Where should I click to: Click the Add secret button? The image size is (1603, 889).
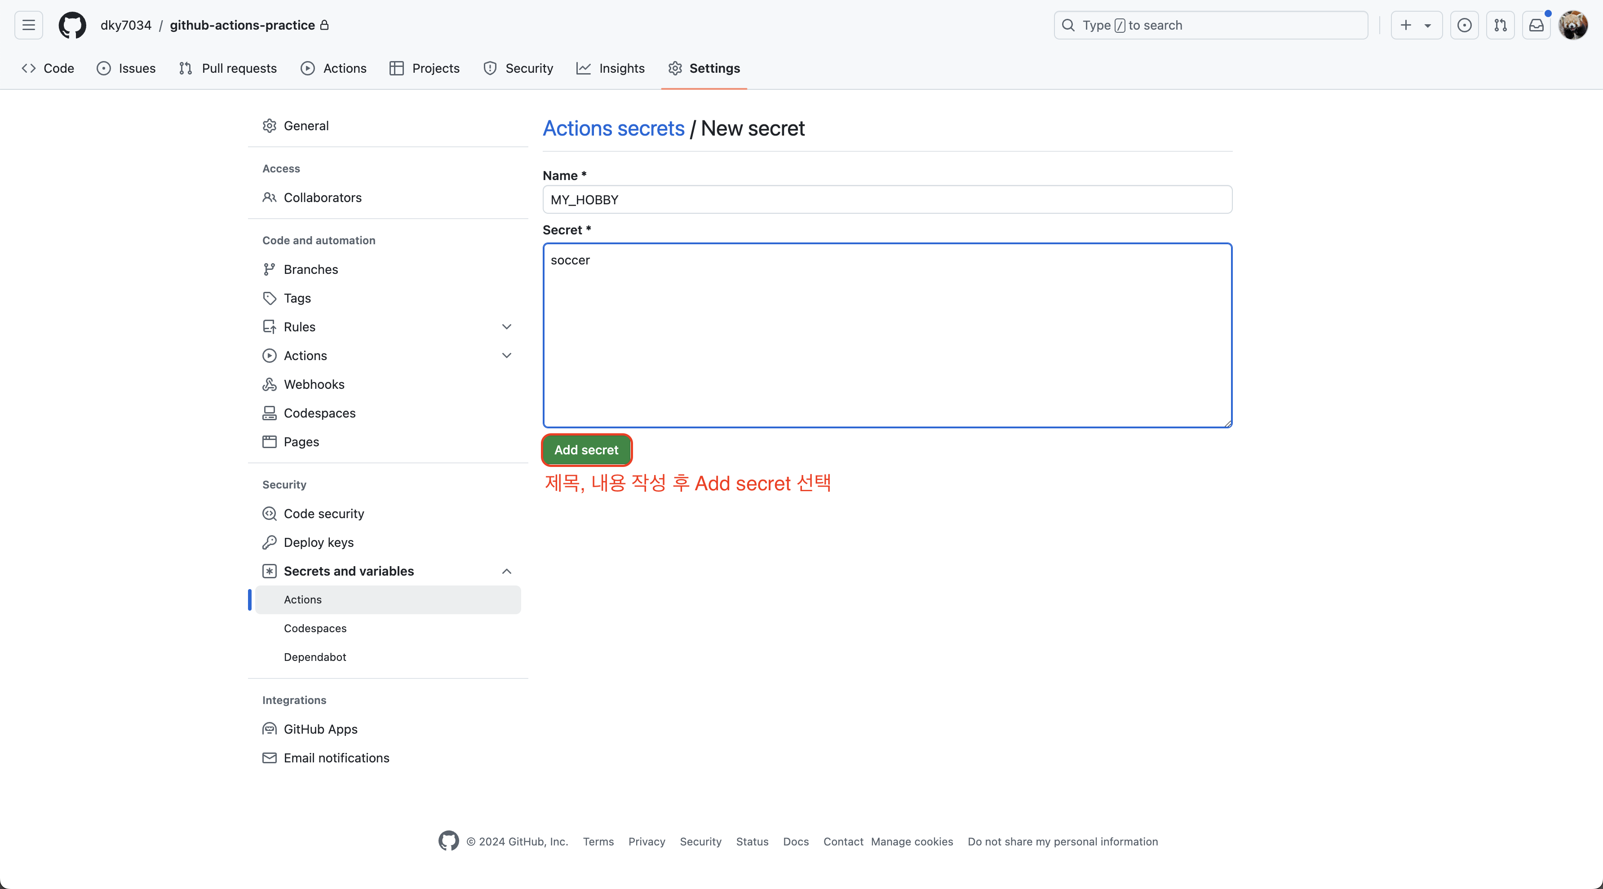point(586,449)
